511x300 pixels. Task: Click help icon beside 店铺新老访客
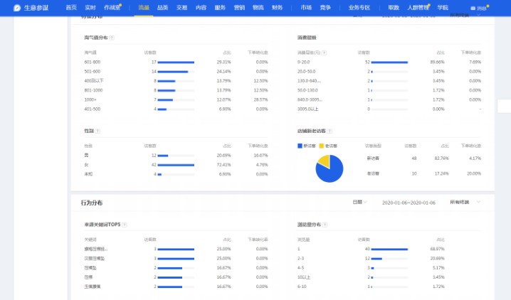pyautogui.click(x=330, y=132)
